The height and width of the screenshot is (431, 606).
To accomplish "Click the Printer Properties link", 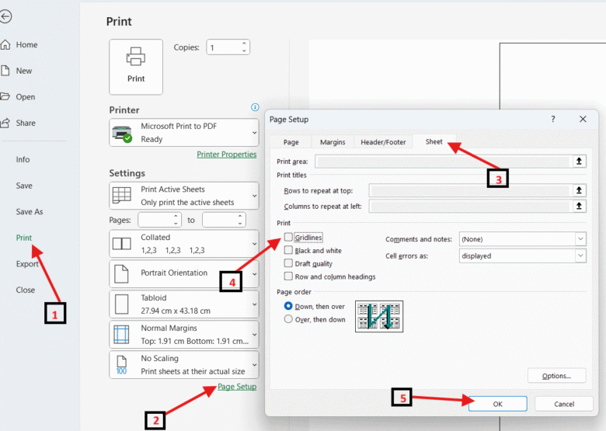I will (x=227, y=154).
